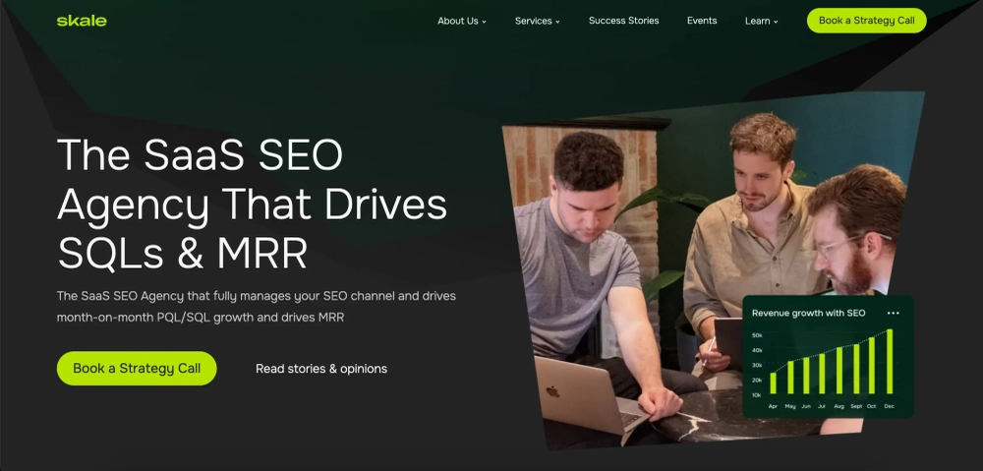Screen dimensions: 983x471
Task: Open the Events page
Action: 702,21
